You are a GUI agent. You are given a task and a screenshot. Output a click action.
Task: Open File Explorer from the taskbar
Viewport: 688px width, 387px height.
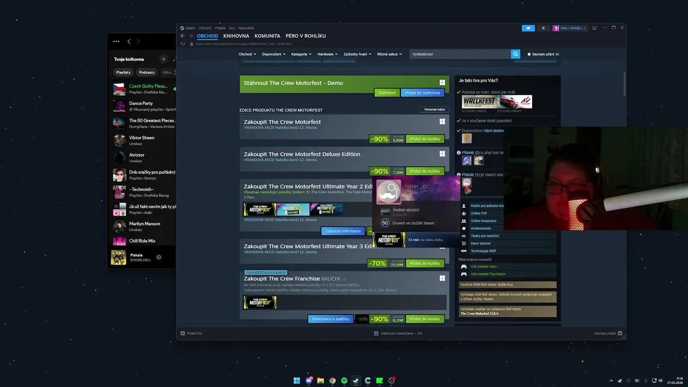320,381
